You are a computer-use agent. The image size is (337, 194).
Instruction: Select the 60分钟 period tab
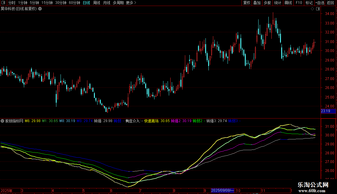(74, 3)
